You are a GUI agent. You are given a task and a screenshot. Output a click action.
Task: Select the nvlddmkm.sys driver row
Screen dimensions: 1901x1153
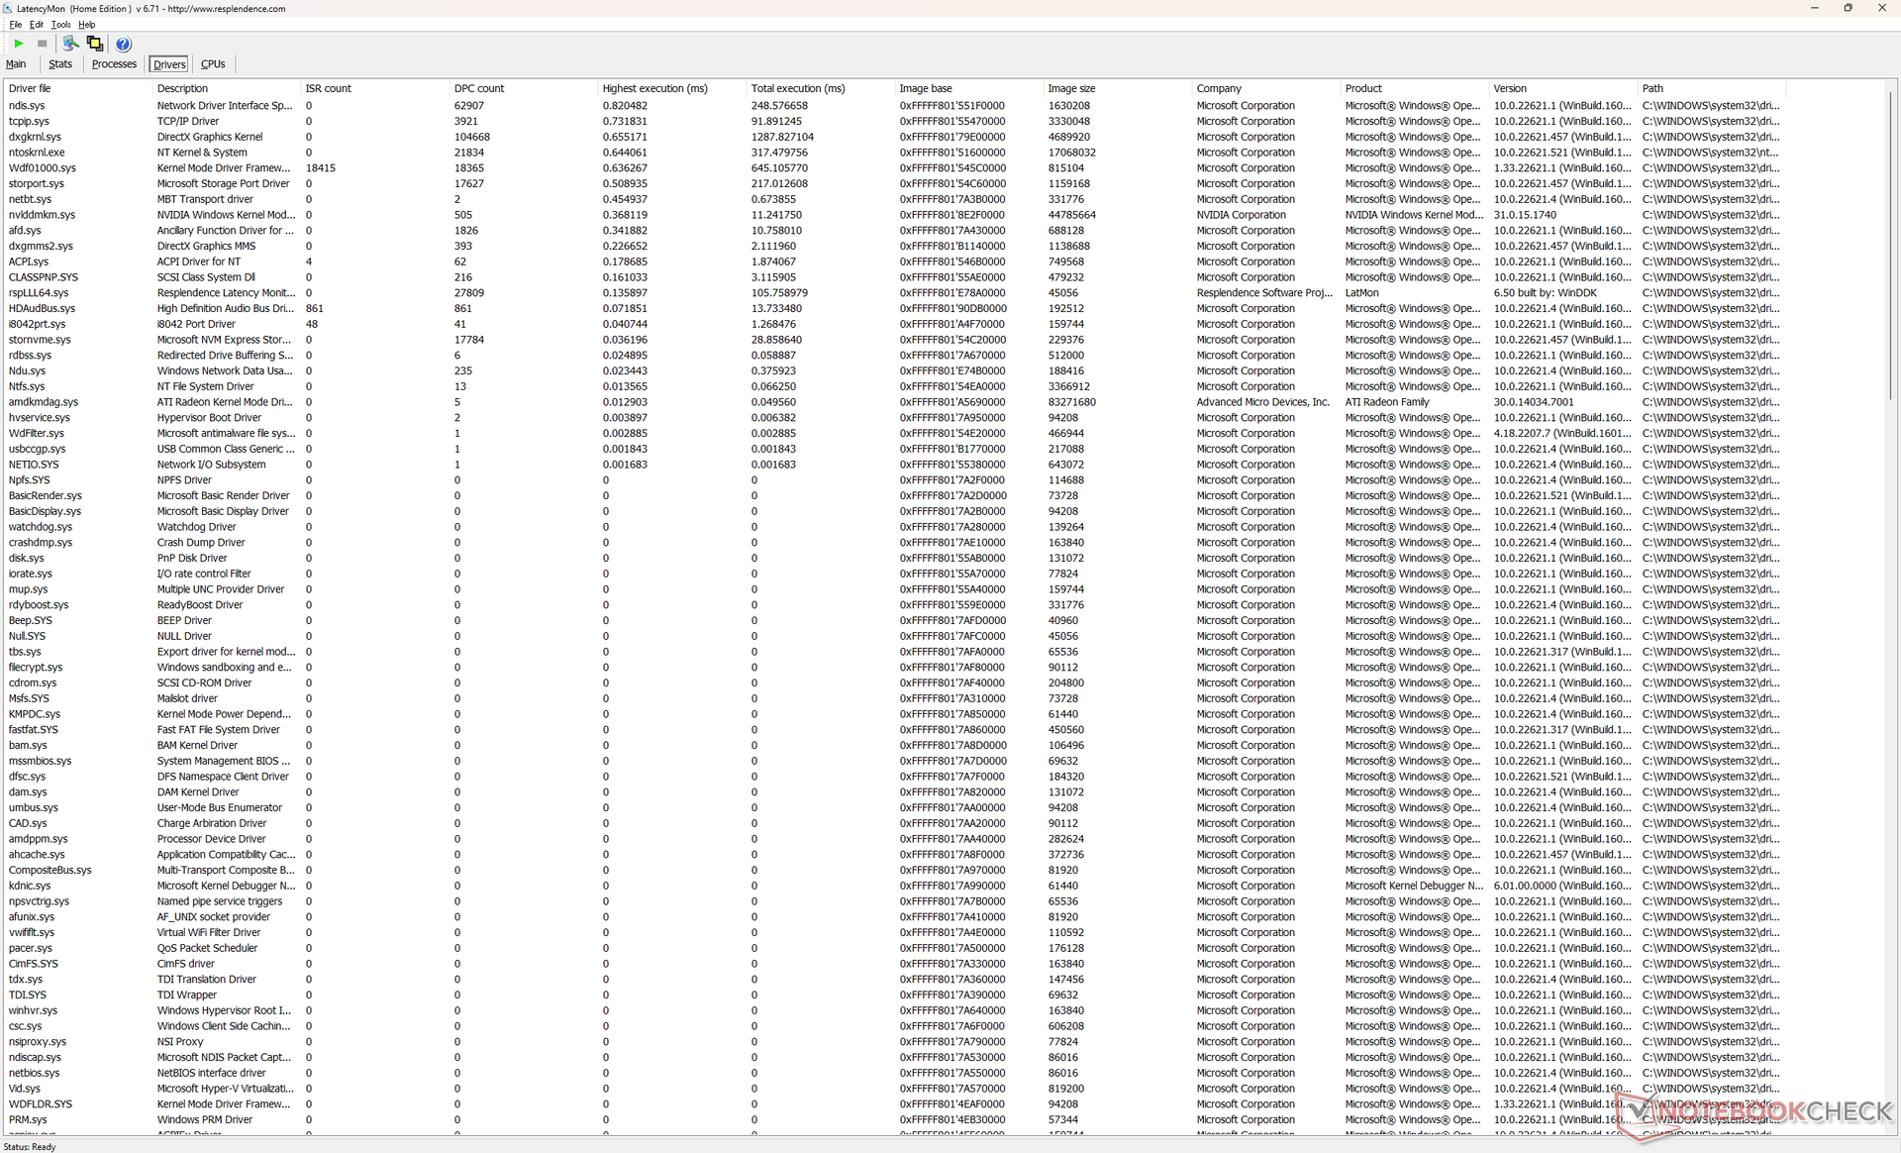click(x=42, y=215)
